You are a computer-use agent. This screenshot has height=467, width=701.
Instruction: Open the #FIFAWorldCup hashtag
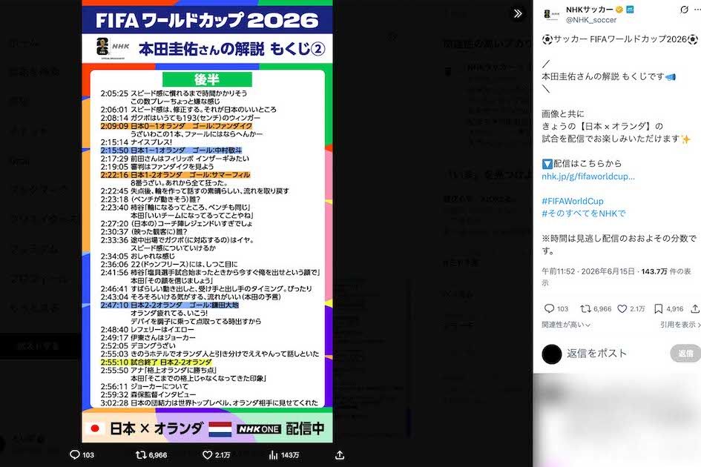click(x=573, y=201)
